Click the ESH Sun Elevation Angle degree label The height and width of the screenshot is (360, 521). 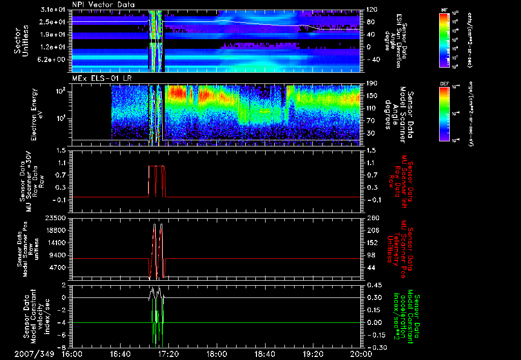(395, 41)
